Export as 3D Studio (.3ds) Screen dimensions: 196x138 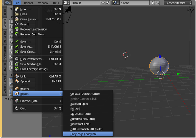click(88, 114)
